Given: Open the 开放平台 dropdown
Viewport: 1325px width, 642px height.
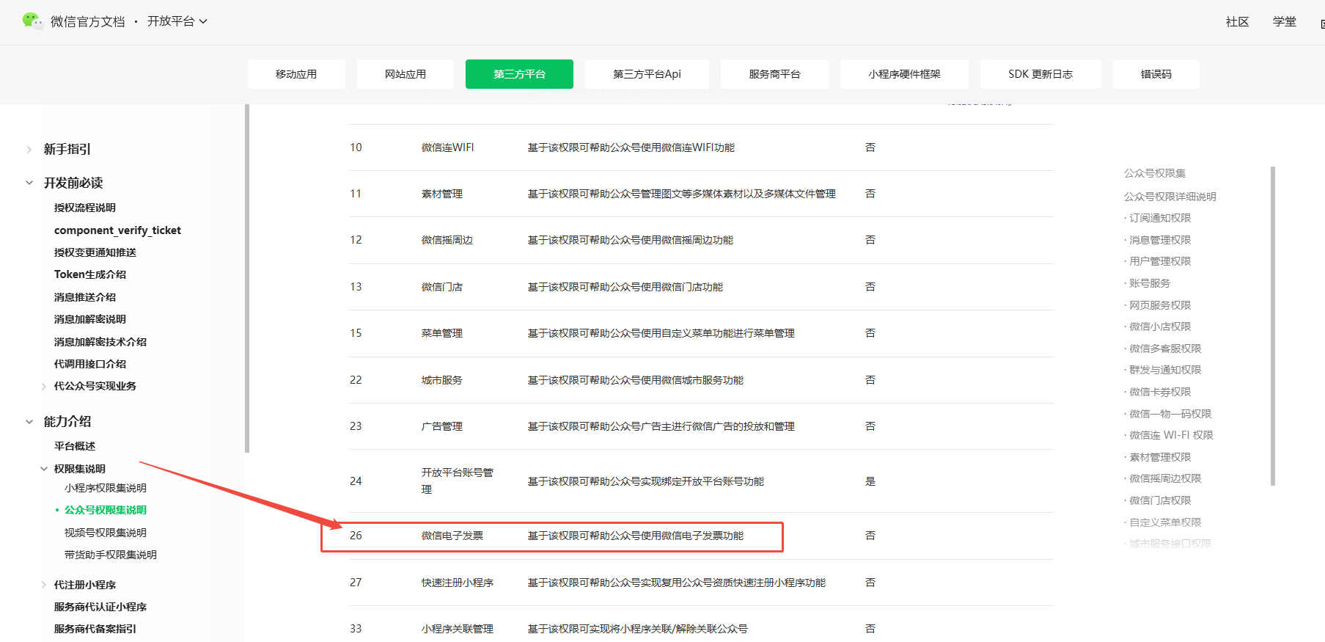Looking at the screenshot, I should click(x=177, y=21).
